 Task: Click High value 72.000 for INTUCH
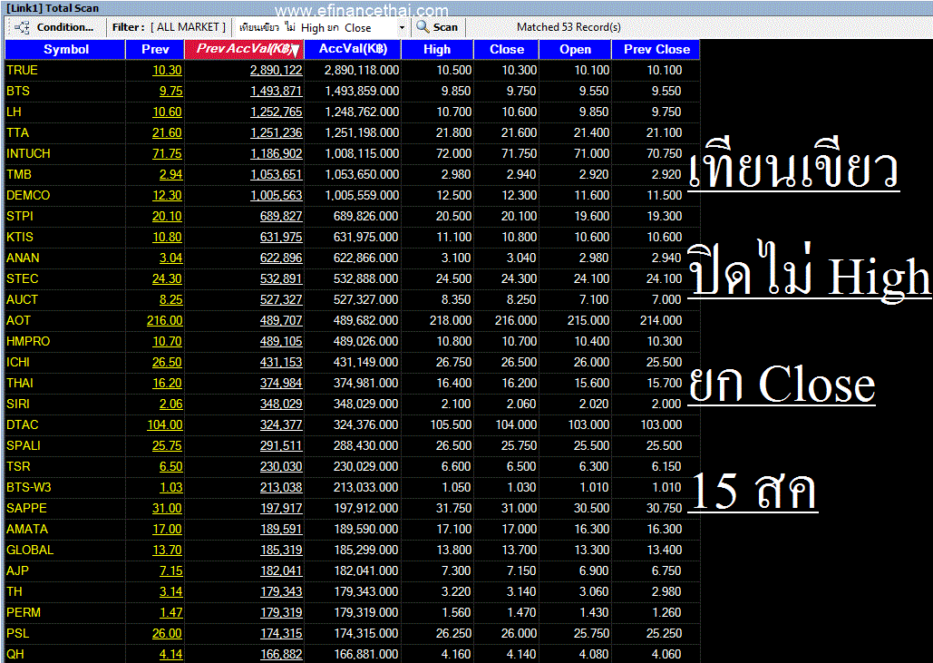(453, 153)
